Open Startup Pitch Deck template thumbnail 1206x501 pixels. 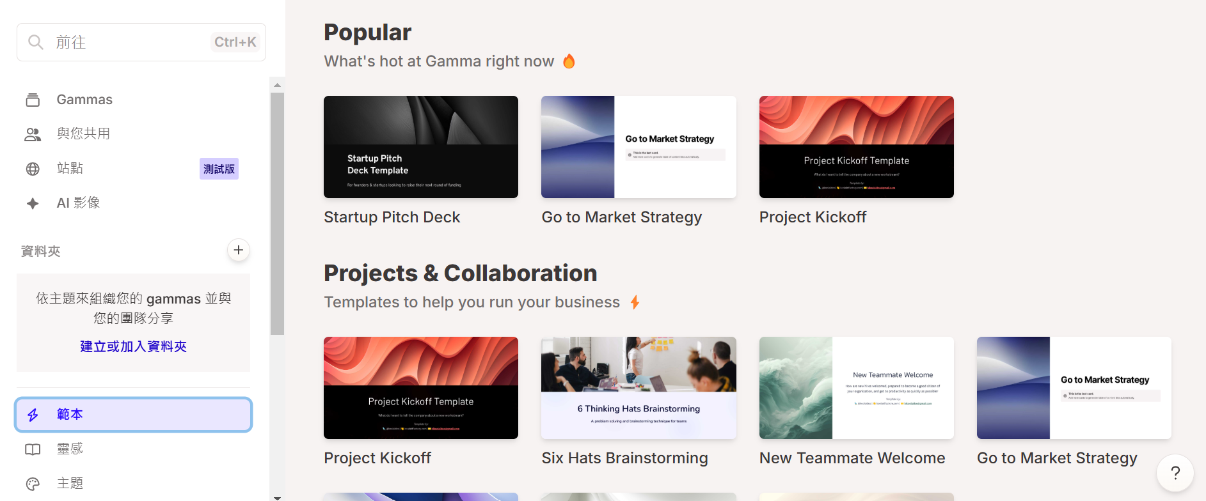click(x=421, y=147)
